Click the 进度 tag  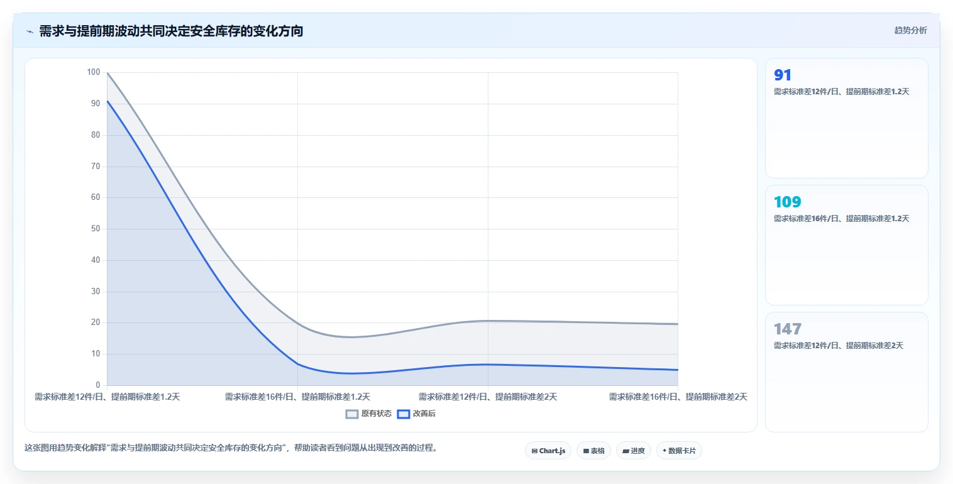point(633,451)
